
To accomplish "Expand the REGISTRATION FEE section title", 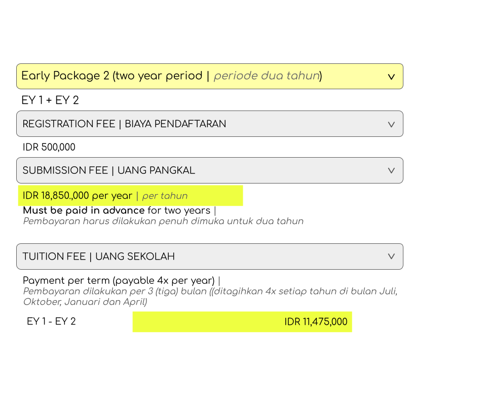I will (69, 124).
